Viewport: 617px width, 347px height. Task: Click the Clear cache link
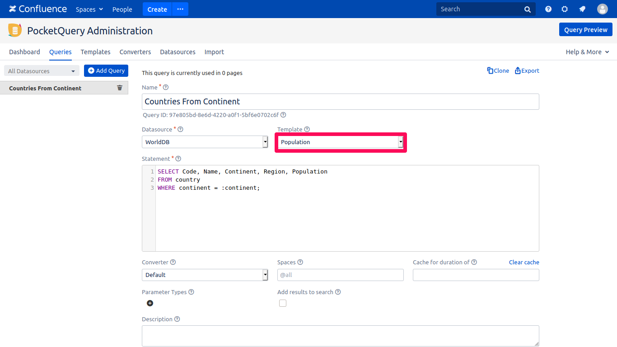[x=524, y=263]
